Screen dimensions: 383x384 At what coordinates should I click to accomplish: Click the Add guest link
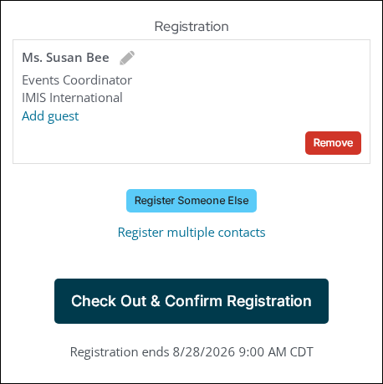coord(50,116)
